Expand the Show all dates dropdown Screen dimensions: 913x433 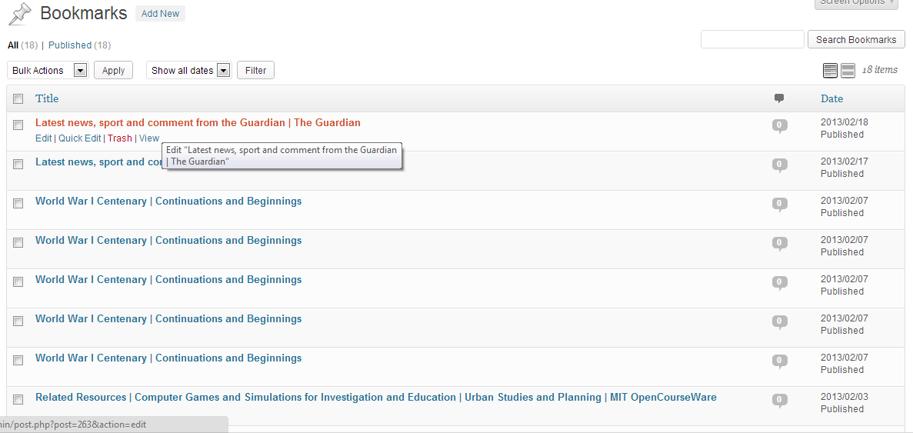189,71
